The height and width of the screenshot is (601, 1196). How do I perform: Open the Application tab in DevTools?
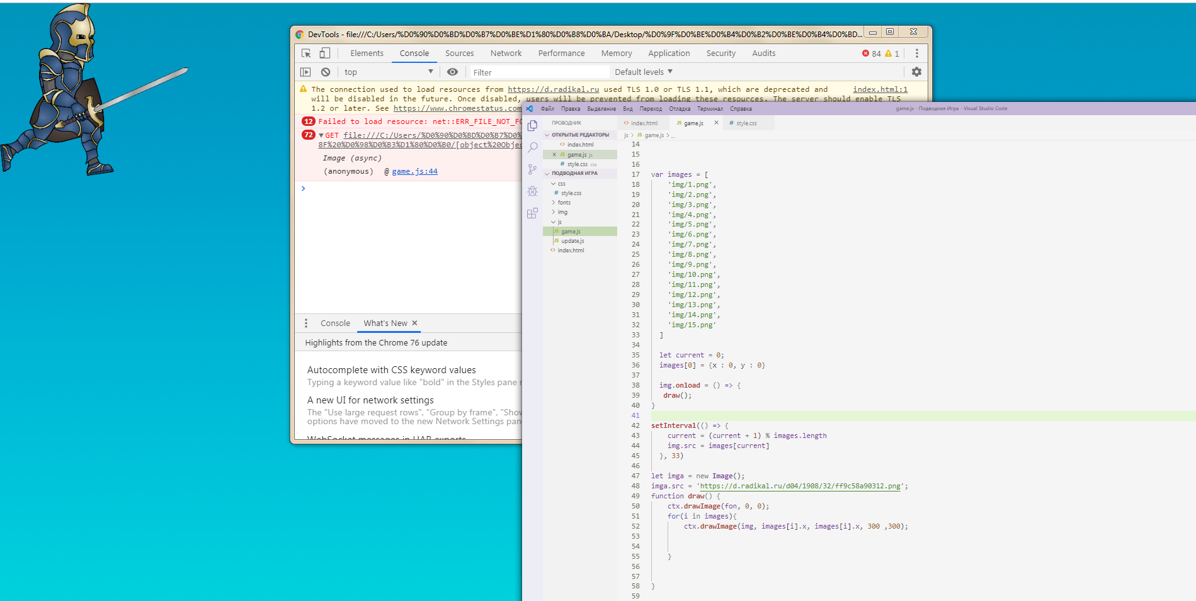(669, 53)
